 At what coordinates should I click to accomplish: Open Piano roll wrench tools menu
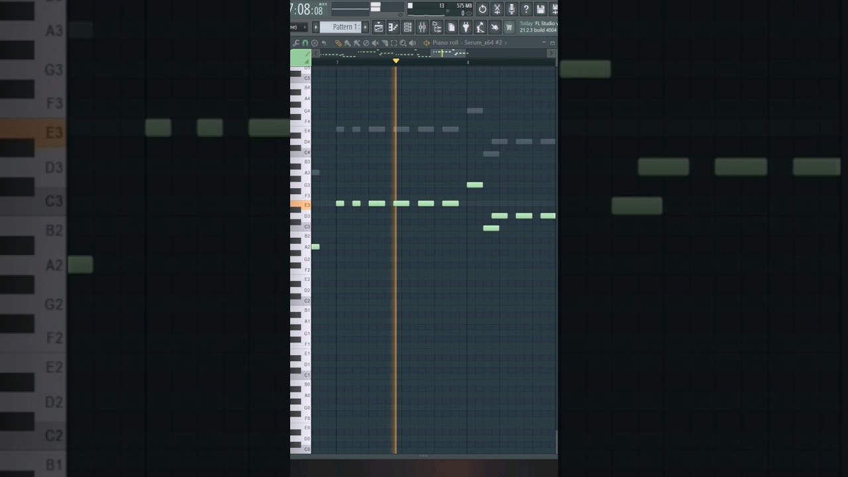[x=295, y=43]
